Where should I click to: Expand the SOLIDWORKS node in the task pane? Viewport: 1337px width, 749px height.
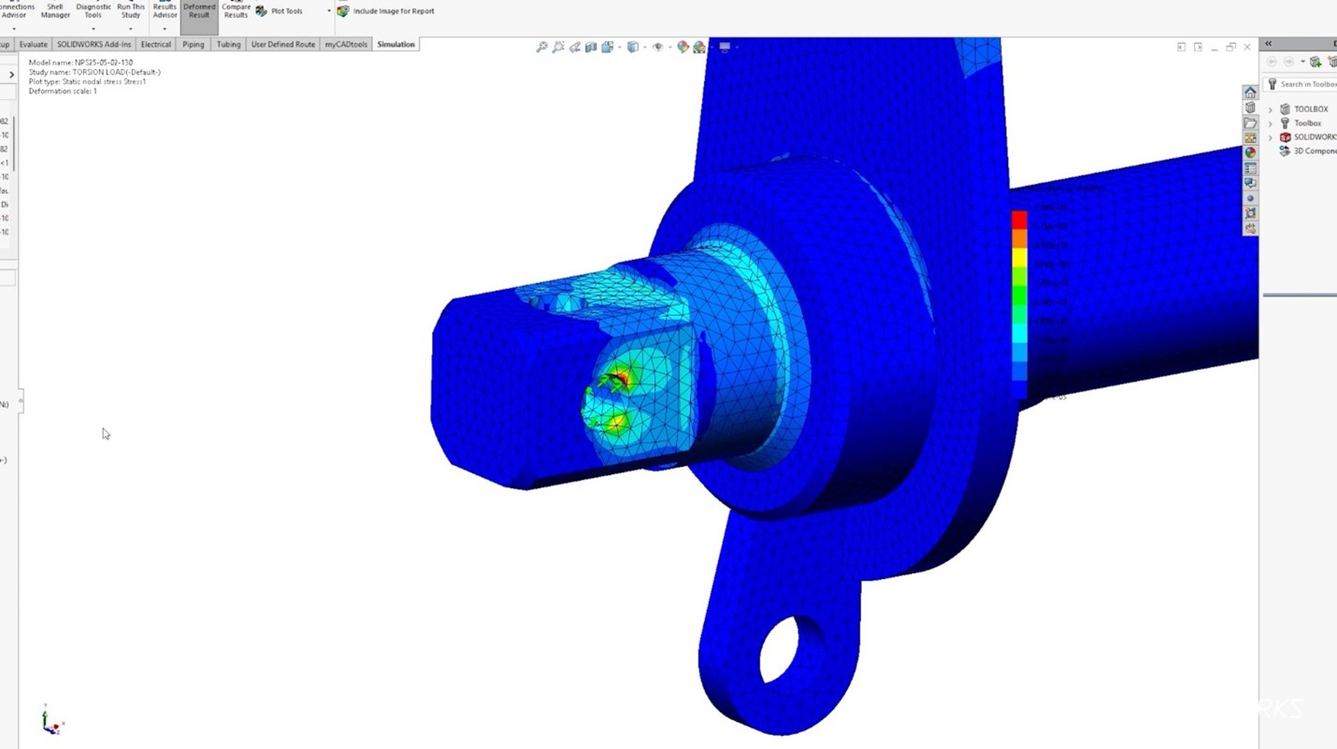[1270, 137]
